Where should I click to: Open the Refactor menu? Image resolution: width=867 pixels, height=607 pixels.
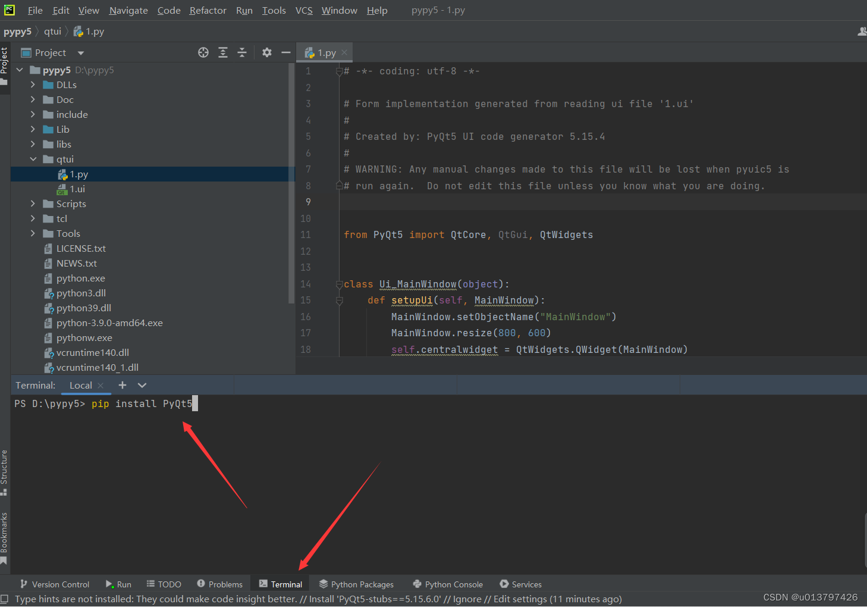(x=208, y=10)
